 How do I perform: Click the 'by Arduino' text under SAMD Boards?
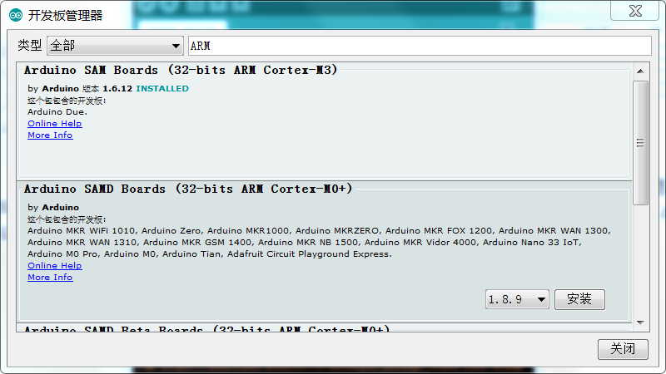(x=53, y=207)
